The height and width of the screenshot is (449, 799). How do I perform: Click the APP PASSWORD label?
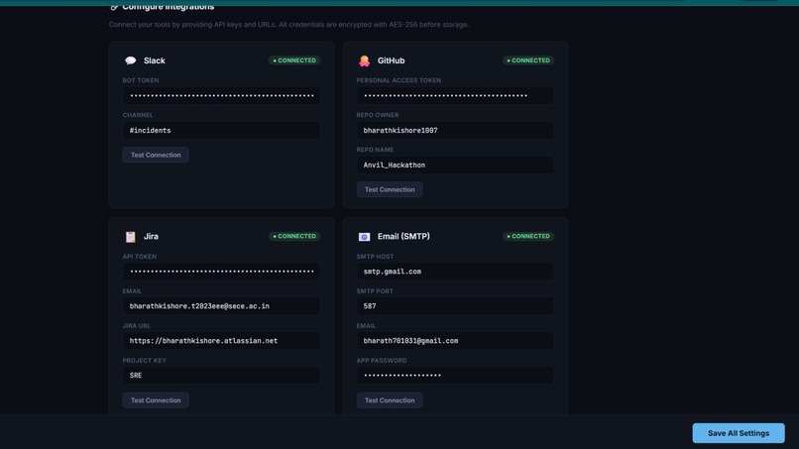[381, 361]
